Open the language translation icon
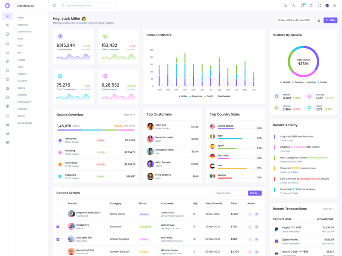 coord(286,6)
